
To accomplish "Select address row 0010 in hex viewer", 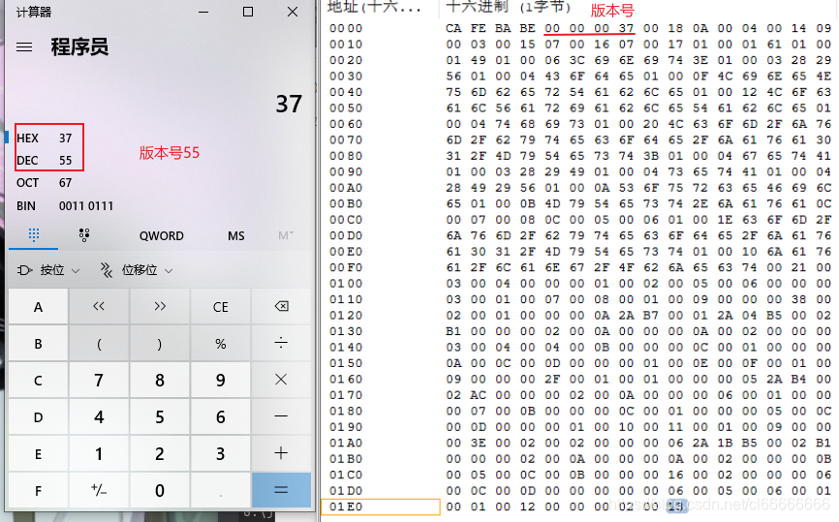I will [346, 45].
